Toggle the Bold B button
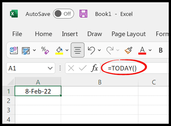Screen dimensions: 171x126 click(161, 50)
